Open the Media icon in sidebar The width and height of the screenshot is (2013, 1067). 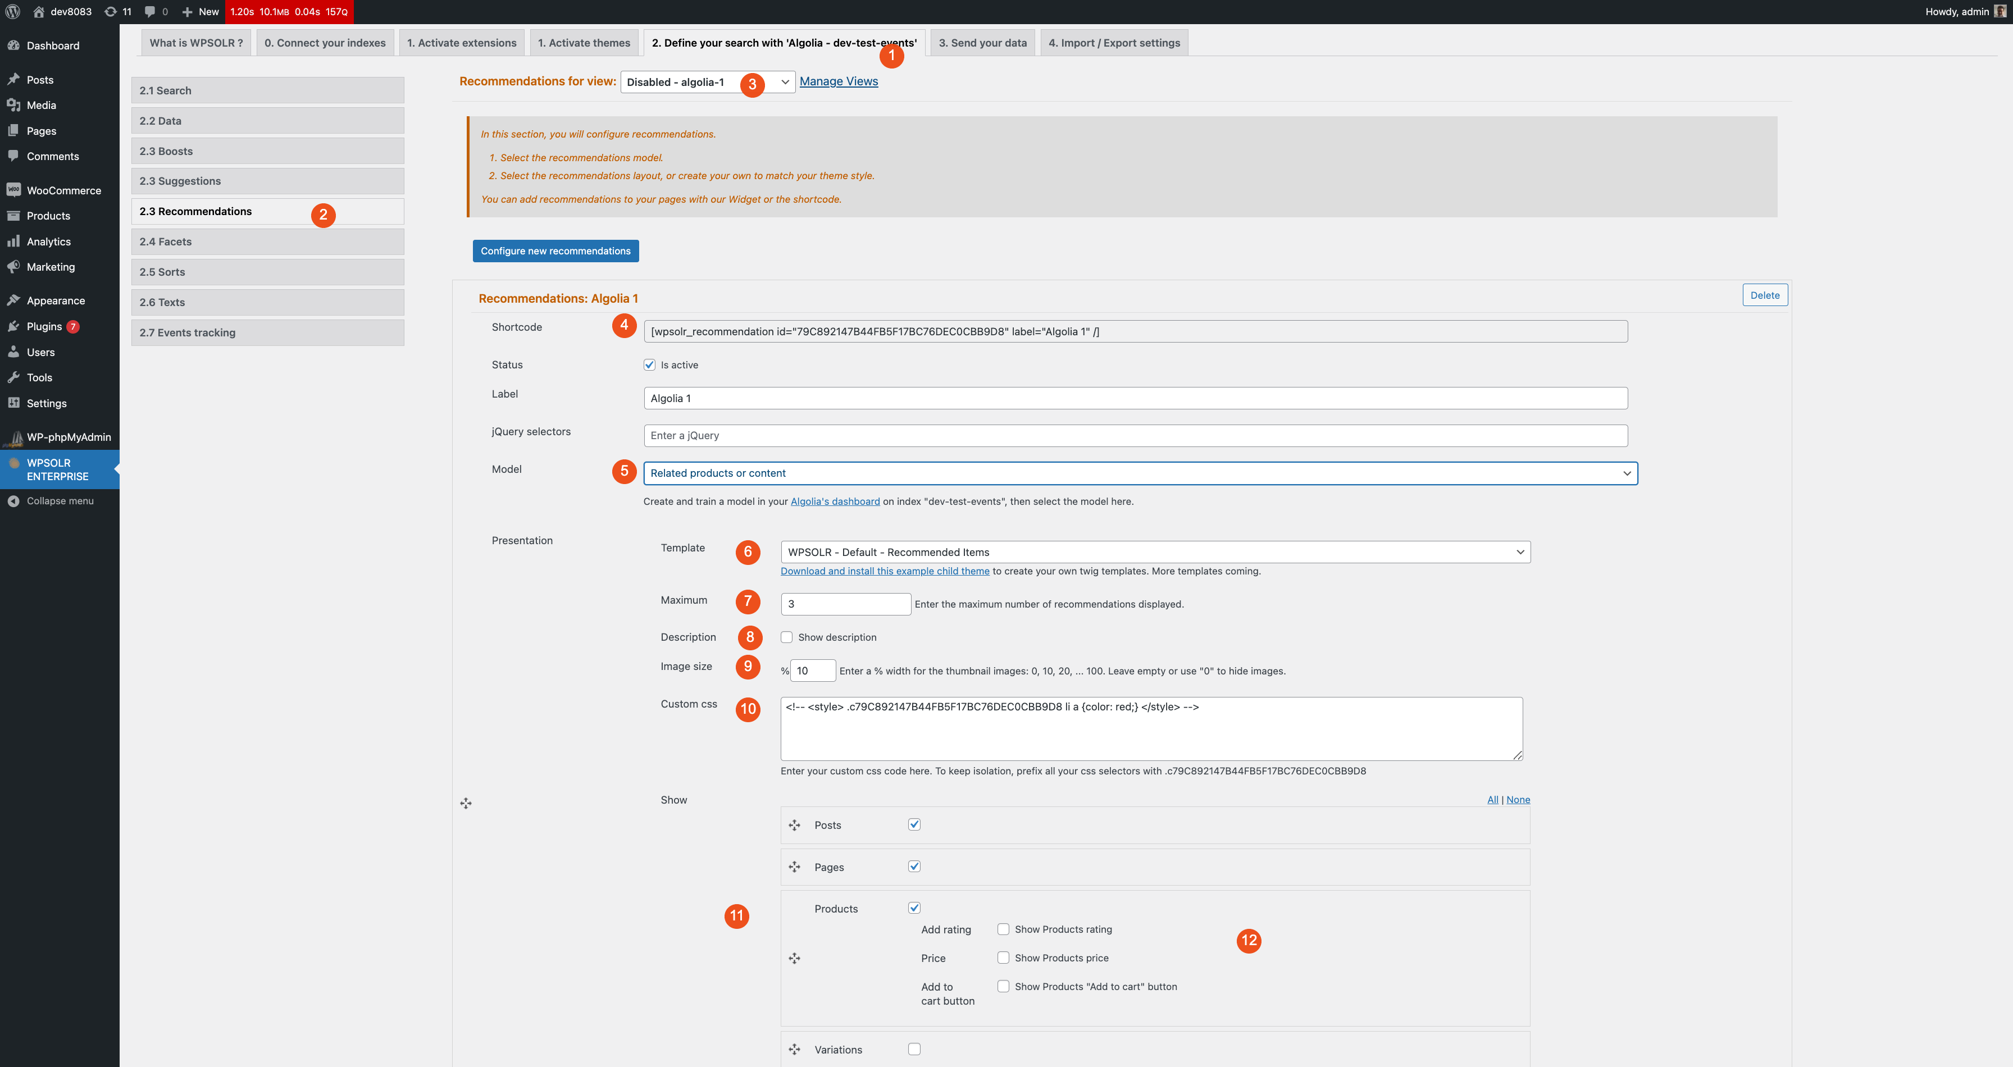pos(13,104)
